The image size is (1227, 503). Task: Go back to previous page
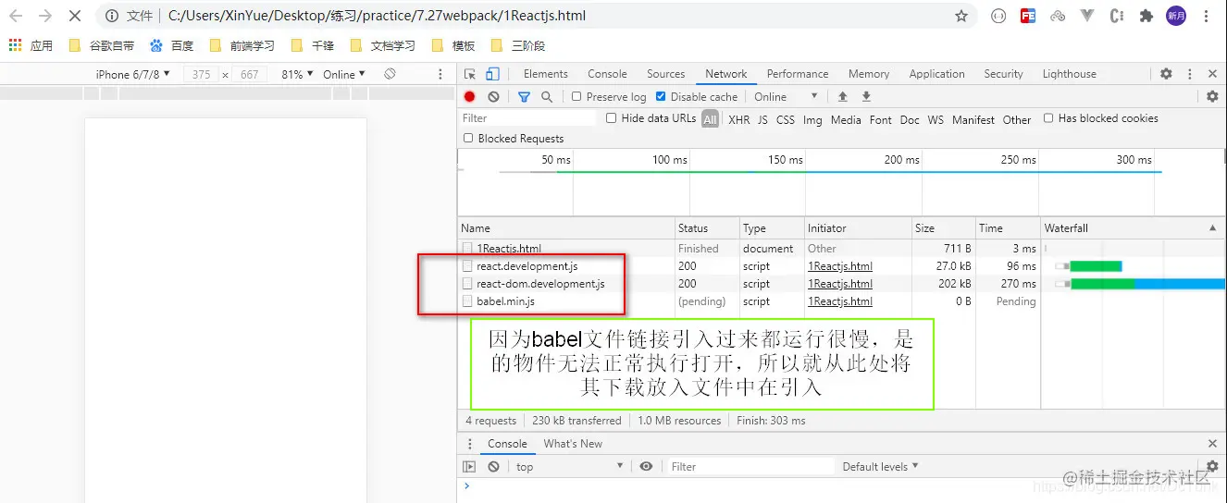[16, 16]
